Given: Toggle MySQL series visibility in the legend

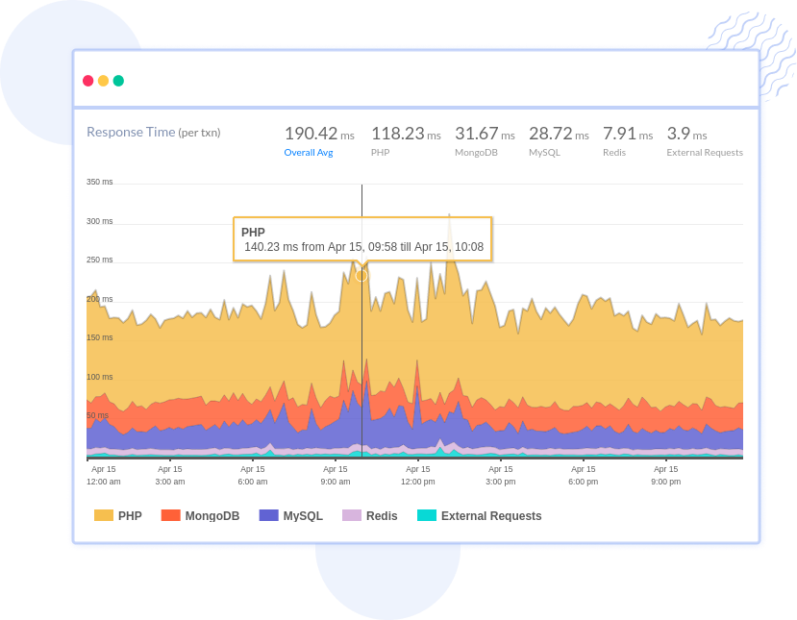Looking at the screenshot, I should tap(291, 515).
